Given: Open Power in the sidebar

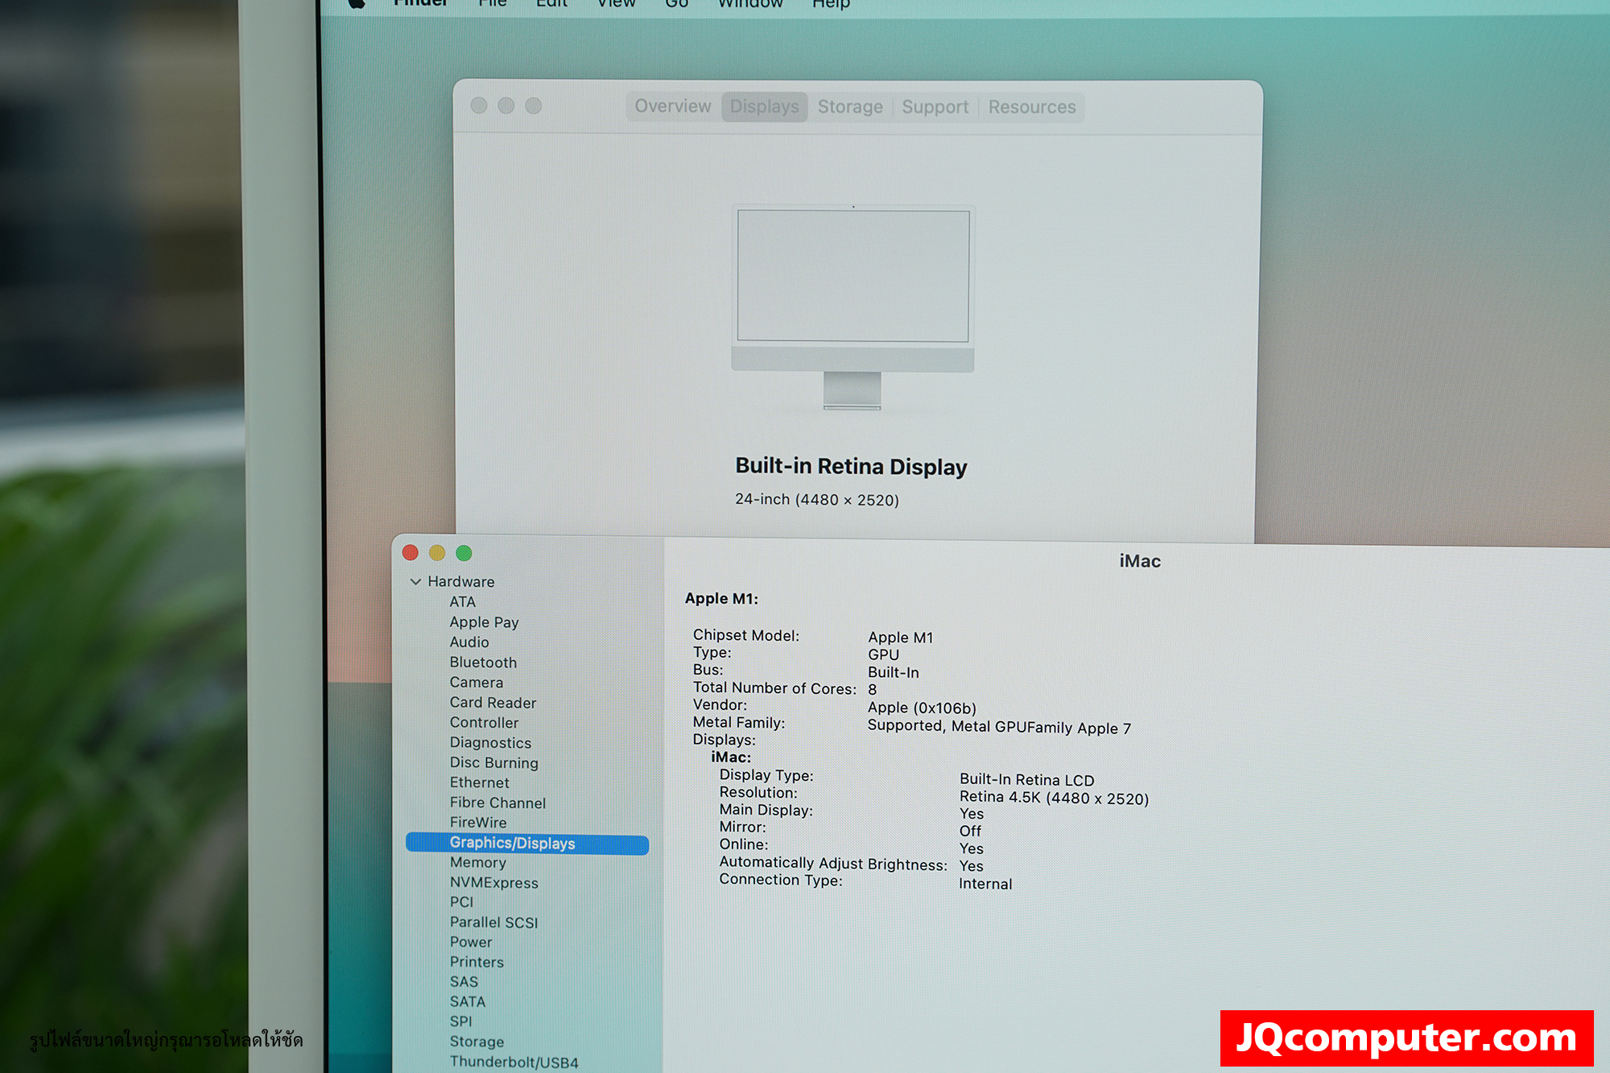Looking at the screenshot, I should coord(470,943).
